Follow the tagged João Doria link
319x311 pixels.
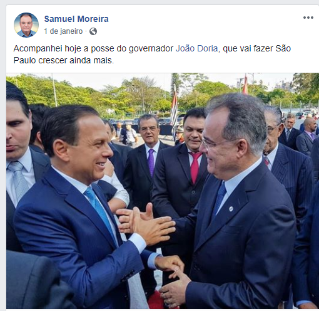[197, 48]
